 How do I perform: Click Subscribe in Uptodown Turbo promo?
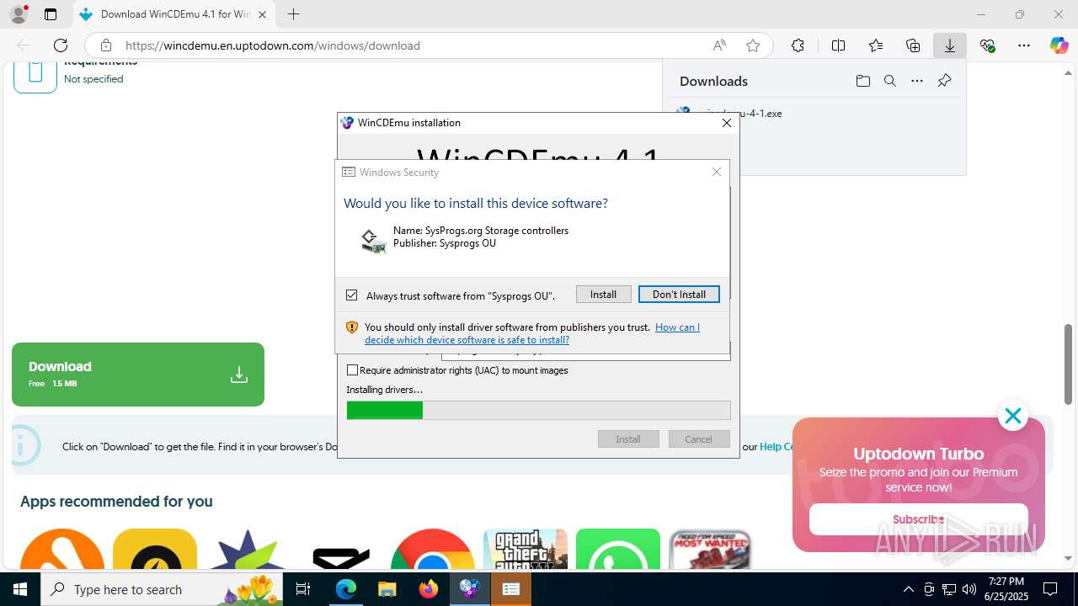coord(918,519)
